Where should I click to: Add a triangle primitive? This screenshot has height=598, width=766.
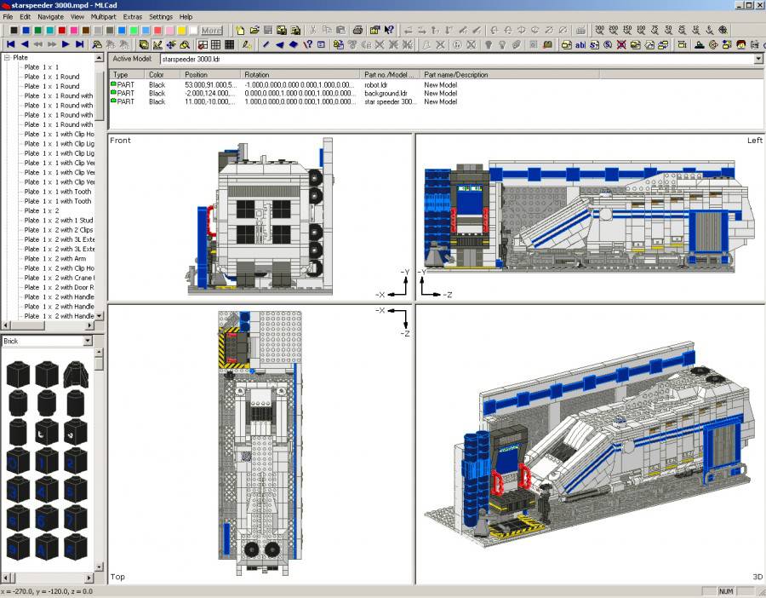click(x=280, y=44)
